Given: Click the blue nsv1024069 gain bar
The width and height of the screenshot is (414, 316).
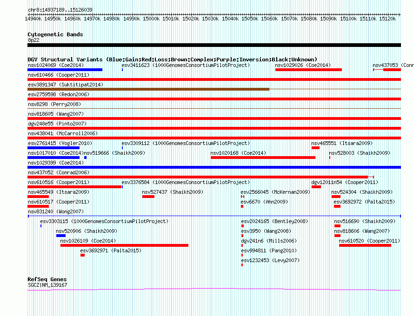Looking at the screenshot, I should (65, 70).
